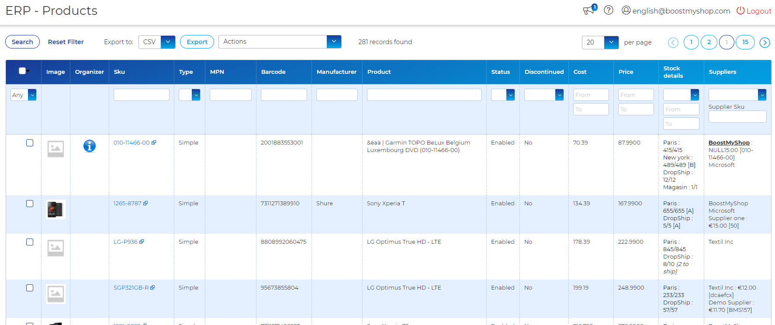Sort by Manufacturer column header
Screen dimensions: 775x325
[336, 72]
